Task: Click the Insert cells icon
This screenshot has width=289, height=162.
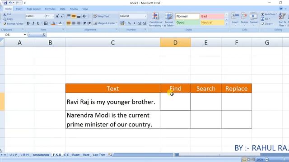Action: click(235, 16)
